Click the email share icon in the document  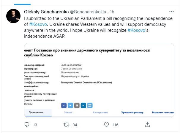[x=77, y=105]
